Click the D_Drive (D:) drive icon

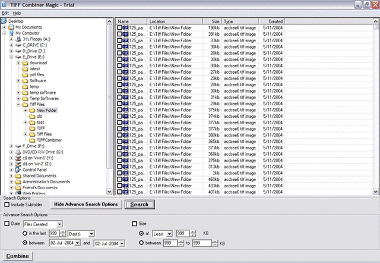18,51
